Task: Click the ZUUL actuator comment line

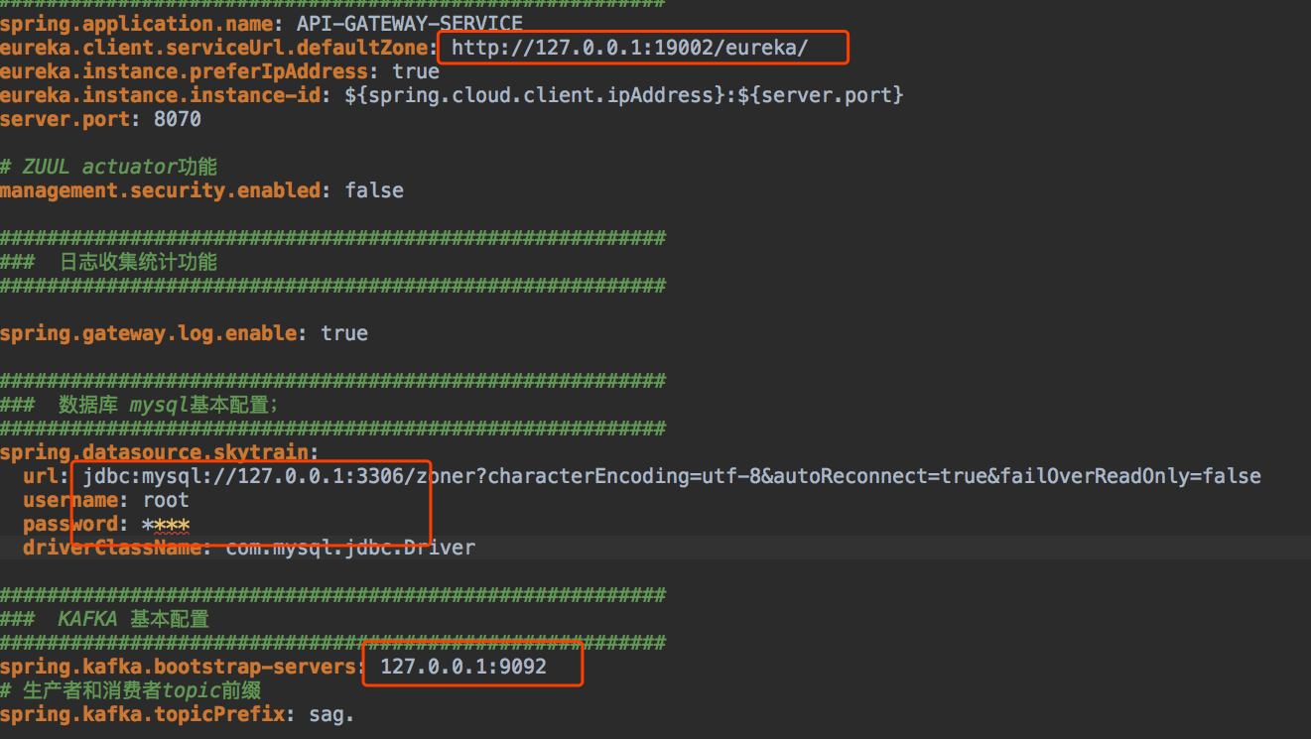Action: 109,167
